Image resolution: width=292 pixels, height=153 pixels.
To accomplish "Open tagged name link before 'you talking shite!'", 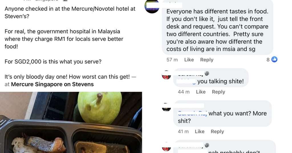I will tap(186, 81).
